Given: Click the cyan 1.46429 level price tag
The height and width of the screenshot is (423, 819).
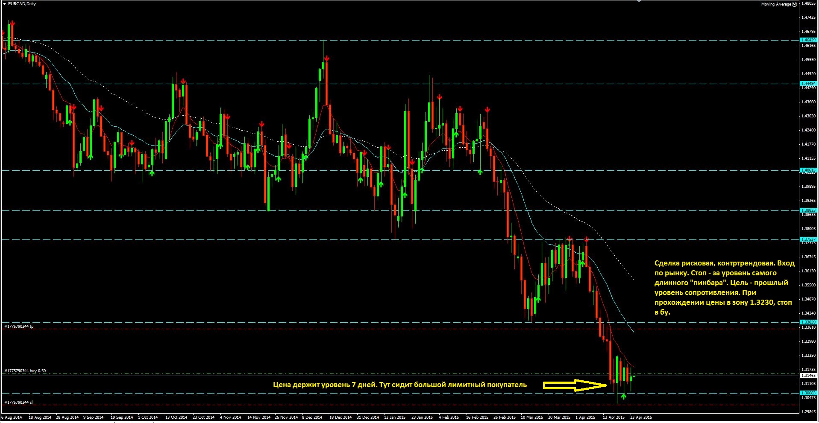Looking at the screenshot, I should [x=808, y=40].
